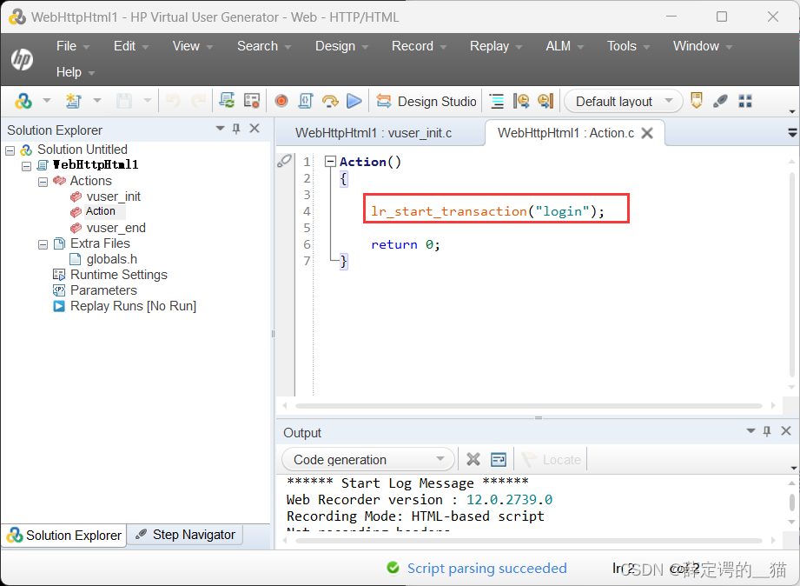The height and width of the screenshot is (586, 800).
Task: Open the editor tab list dropdown
Action: click(792, 133)
